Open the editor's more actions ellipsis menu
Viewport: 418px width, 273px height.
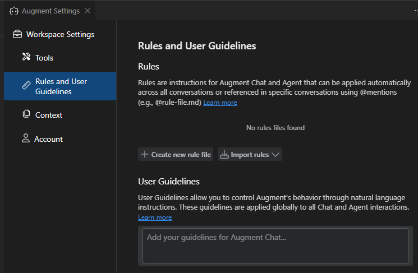point(415,11)
